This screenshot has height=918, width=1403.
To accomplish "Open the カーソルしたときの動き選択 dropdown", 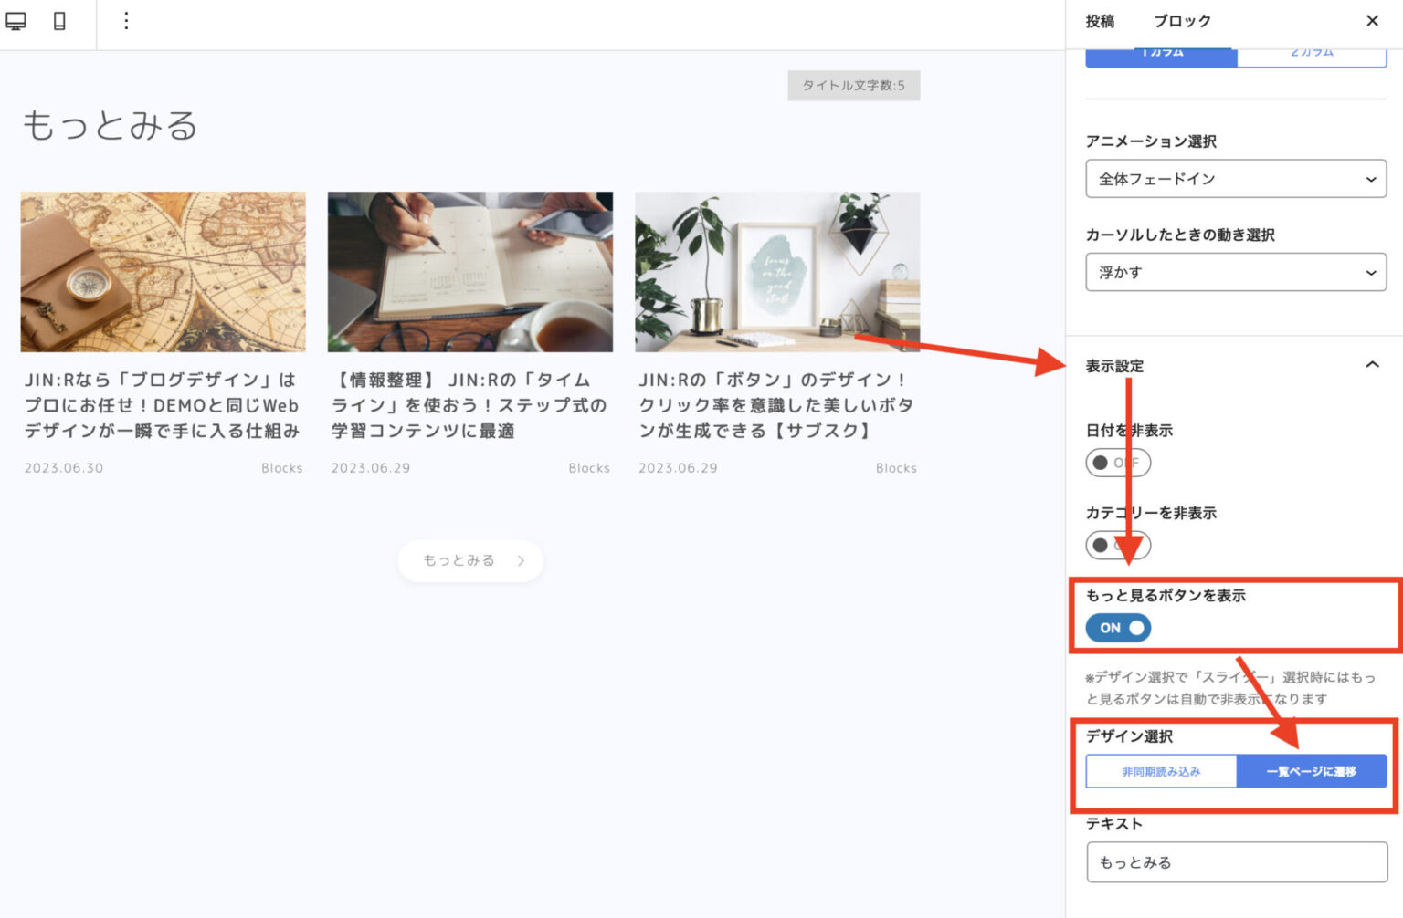I will (x=1235, y=271).
